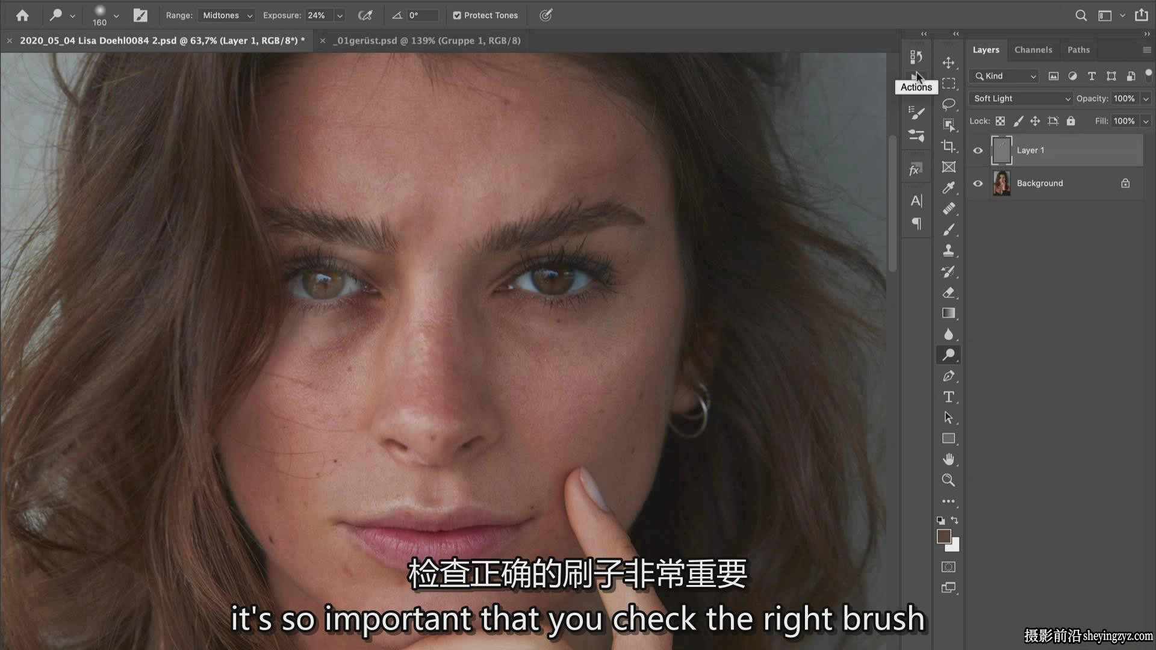Click the brush angle field
The height and width of the screenshot is (650, 1156).
click(x=423, y=16)
